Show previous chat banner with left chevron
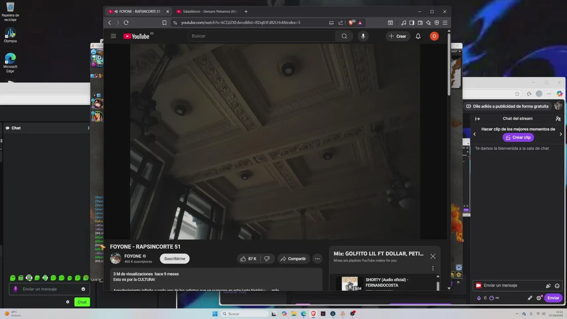This screenshot has width=567, height=319. pos(474,134)
